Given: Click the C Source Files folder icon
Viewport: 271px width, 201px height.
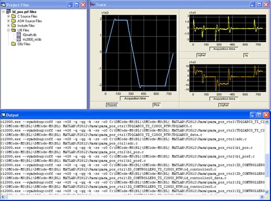Looking at the screenshot, I should point(14,16).
